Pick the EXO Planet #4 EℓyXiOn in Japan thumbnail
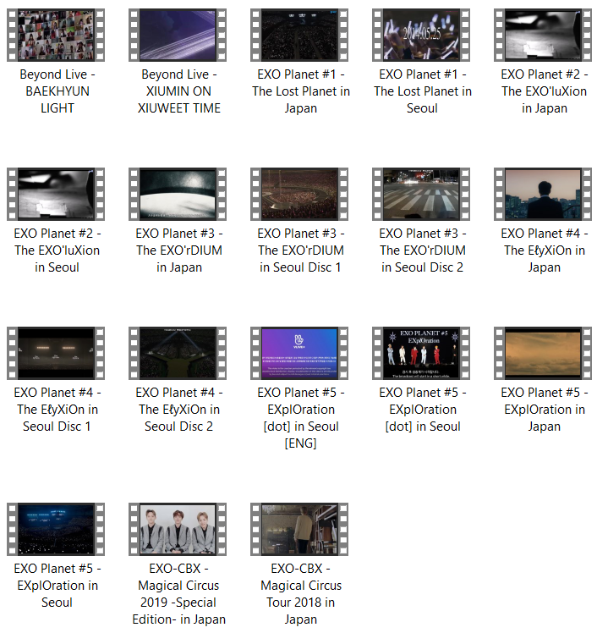 coord(543,194)
